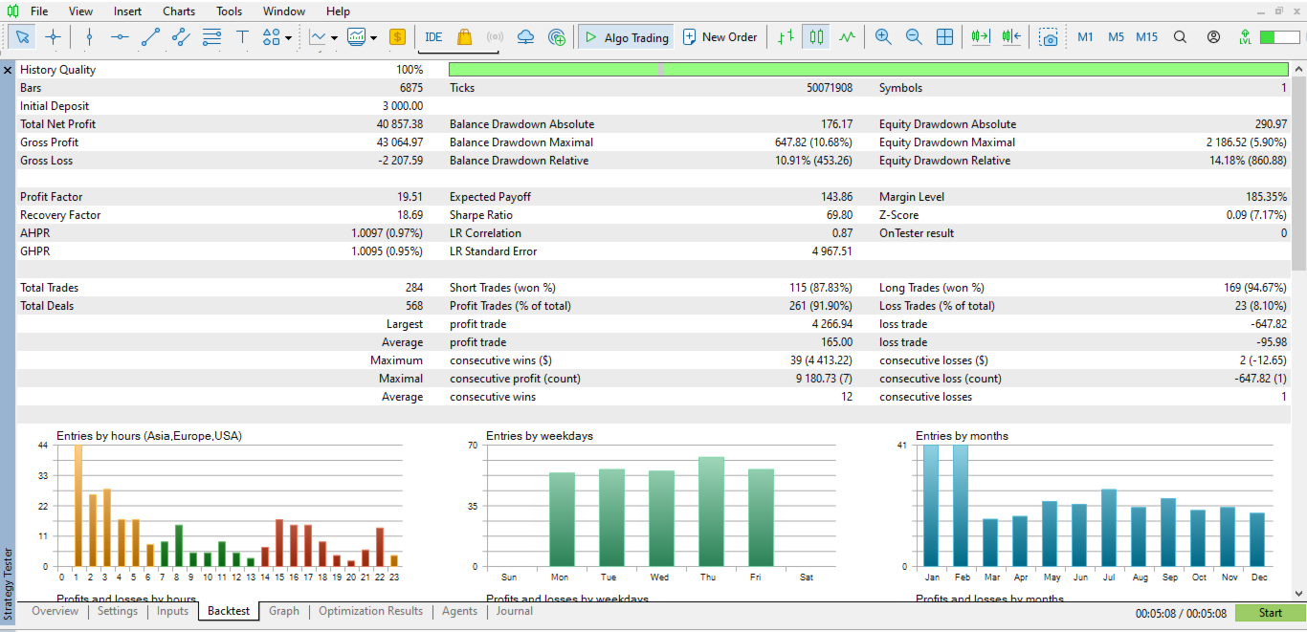Switch chart to candlesticks mode
Image resolution: width=1307 pixels, height=632 pixels.
point(815,37)
